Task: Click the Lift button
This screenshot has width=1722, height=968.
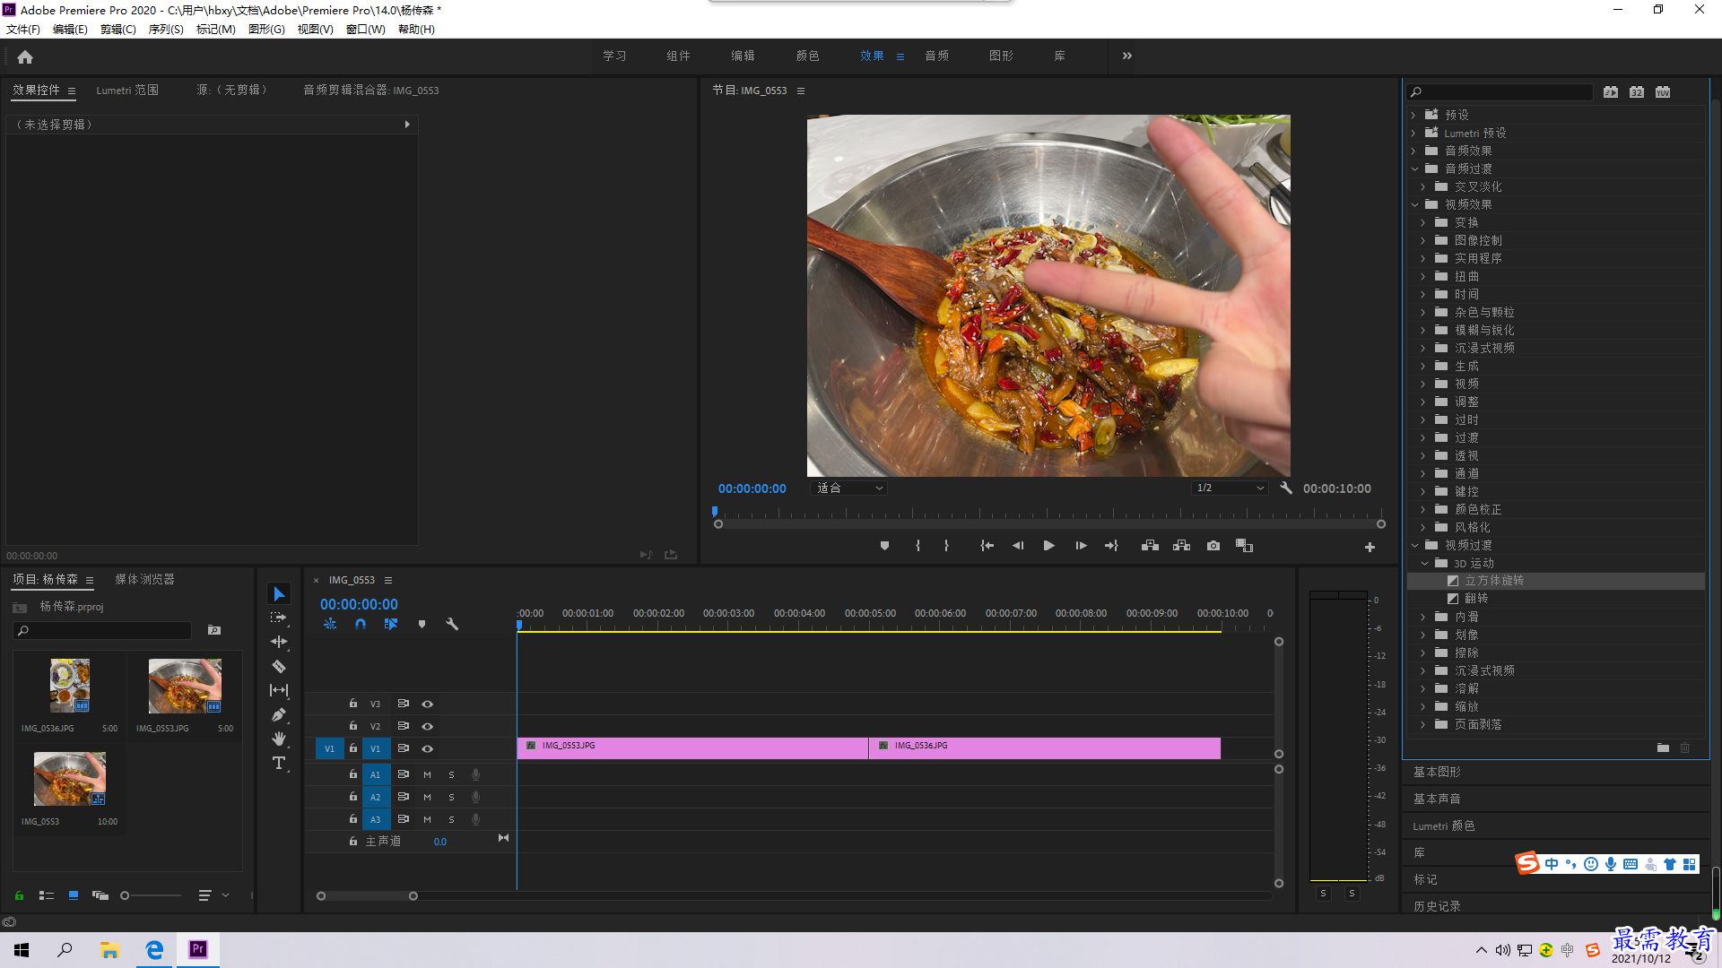Action: point(1150,546)
